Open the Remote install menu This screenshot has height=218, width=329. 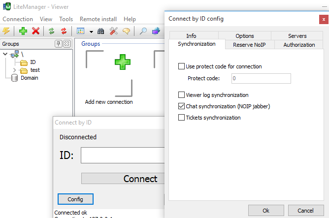coord(98,19)
